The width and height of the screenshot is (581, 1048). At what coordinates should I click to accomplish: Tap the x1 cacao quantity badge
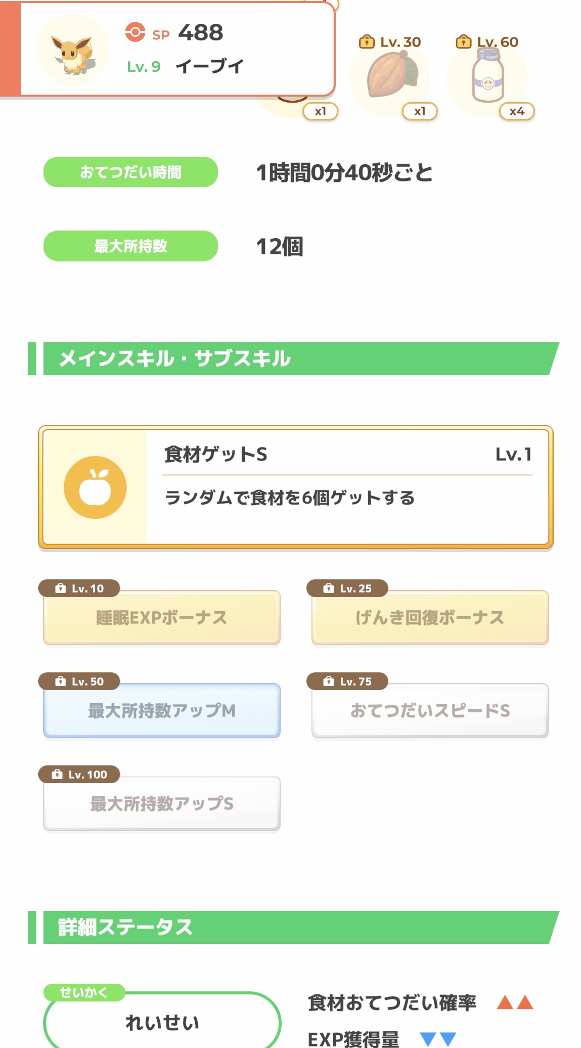(x=419, y=111)
